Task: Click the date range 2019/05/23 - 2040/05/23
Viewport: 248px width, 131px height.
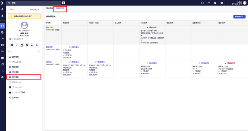Action: click(x=150, y=43)
